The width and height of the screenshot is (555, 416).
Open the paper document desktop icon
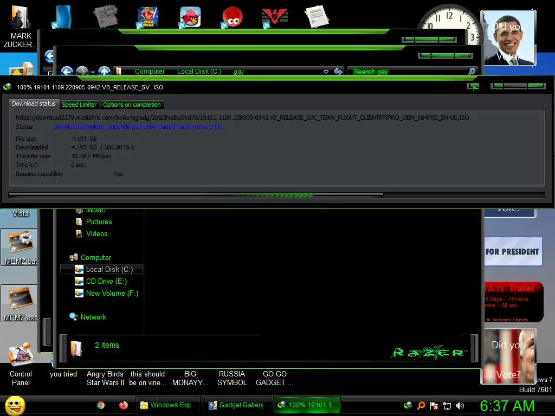pos(317,16)
